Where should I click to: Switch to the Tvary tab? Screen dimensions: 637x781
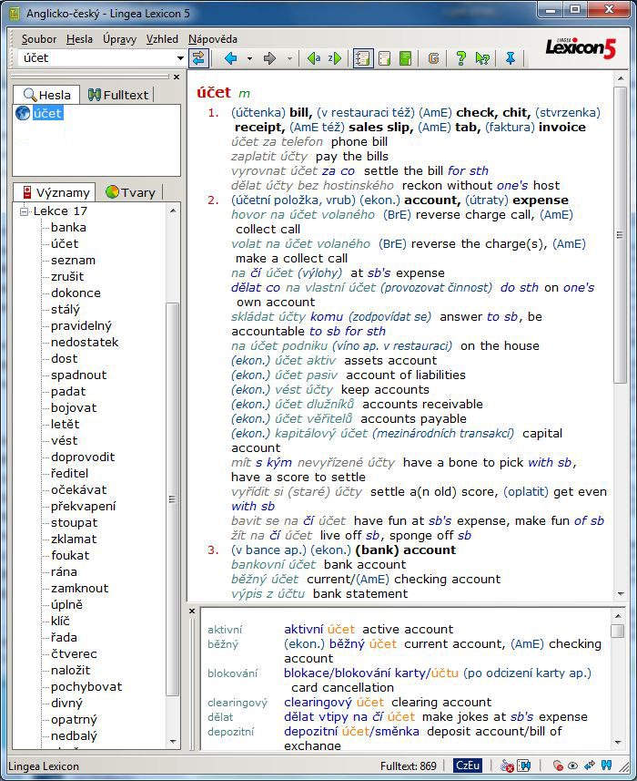click(131, 192)
